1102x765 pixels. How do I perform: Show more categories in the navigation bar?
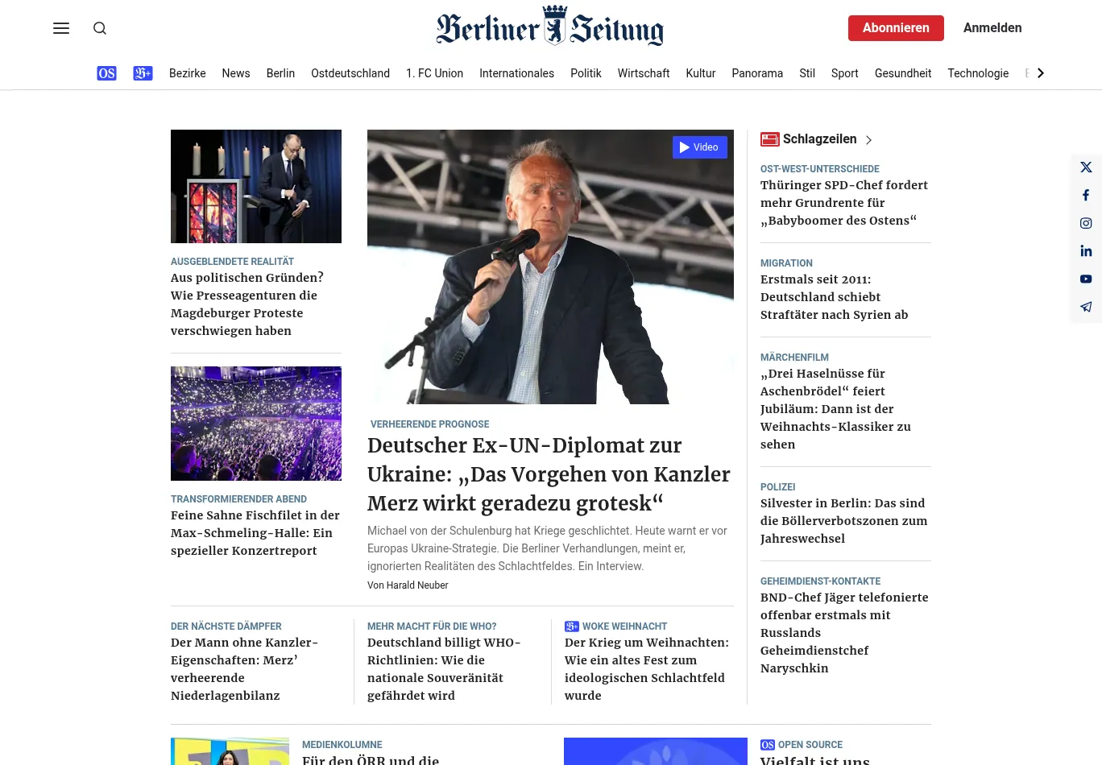[1041, 73]
